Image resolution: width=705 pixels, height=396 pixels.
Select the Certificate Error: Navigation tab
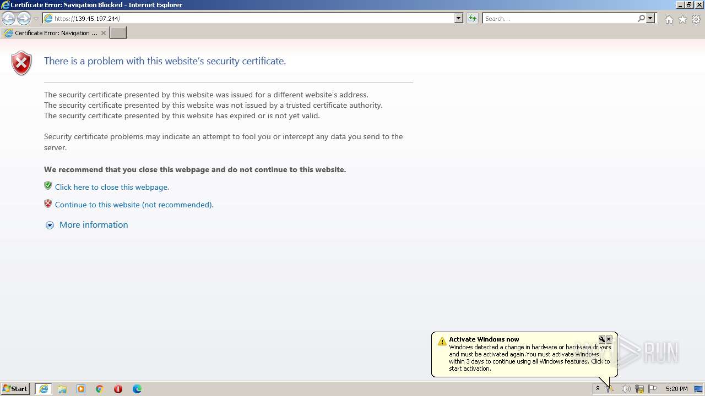(55, 33)
